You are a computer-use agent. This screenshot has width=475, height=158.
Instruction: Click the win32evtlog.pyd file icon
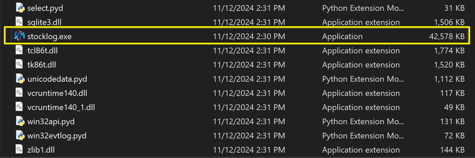[x=20, y=136]
